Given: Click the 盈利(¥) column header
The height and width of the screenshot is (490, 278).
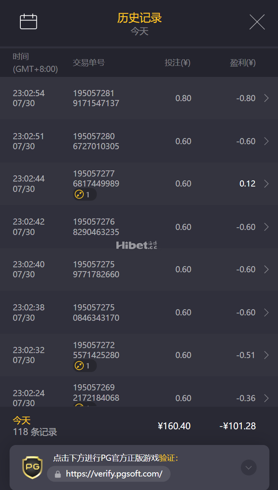Looking at the screenshot, I should [243, 63].
